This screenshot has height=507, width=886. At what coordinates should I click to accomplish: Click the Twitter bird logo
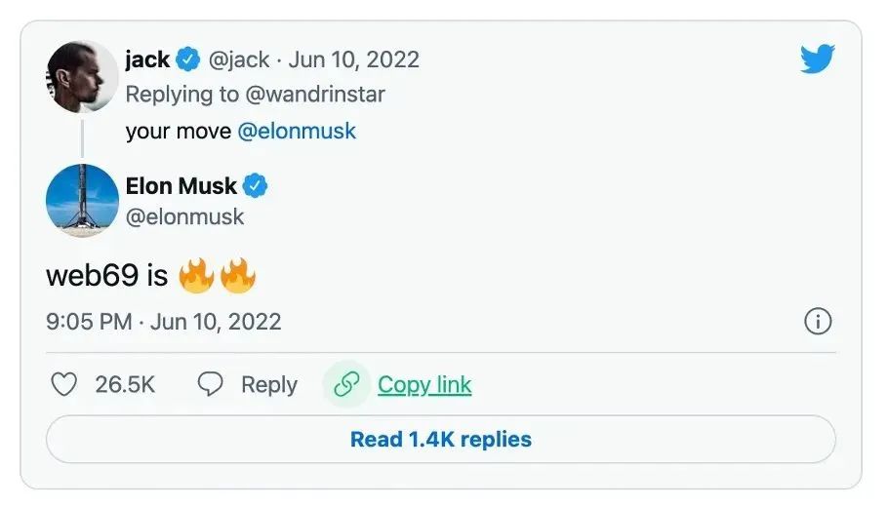(x=818, y=59)
